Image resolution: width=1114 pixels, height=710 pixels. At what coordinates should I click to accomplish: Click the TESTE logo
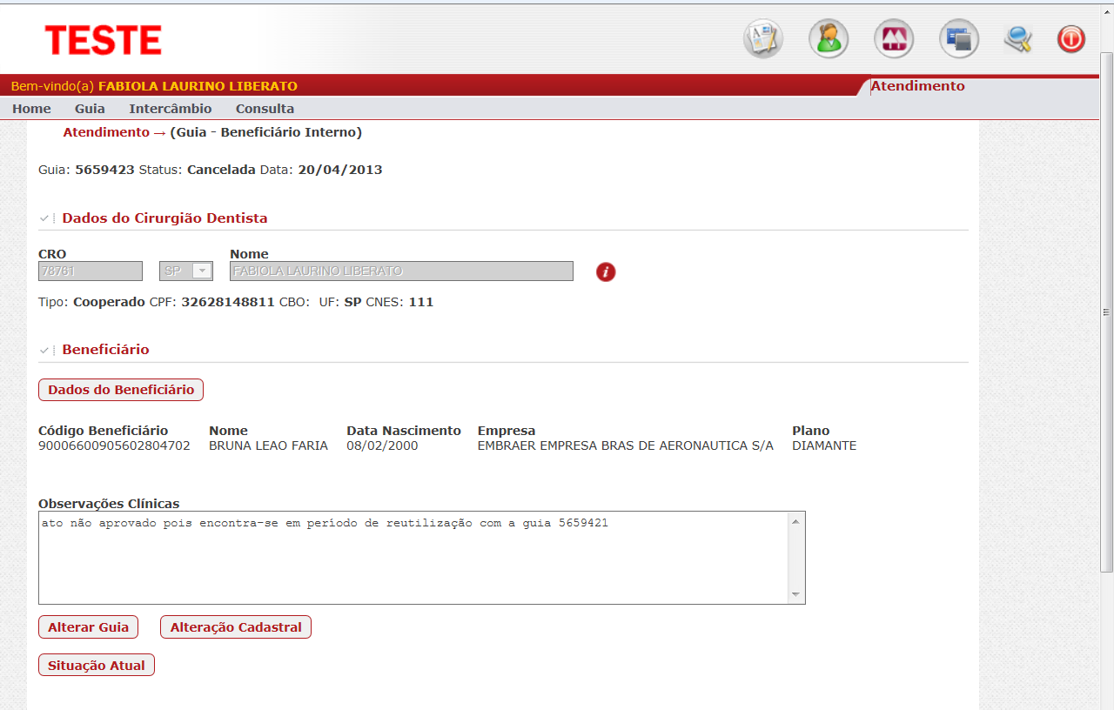coord(104,40)
